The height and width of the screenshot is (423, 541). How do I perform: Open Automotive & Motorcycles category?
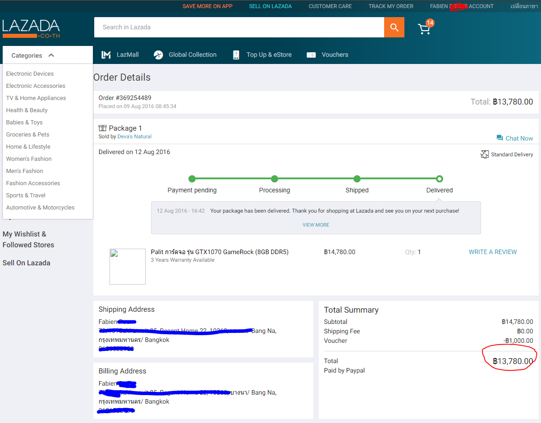[40, 208]
